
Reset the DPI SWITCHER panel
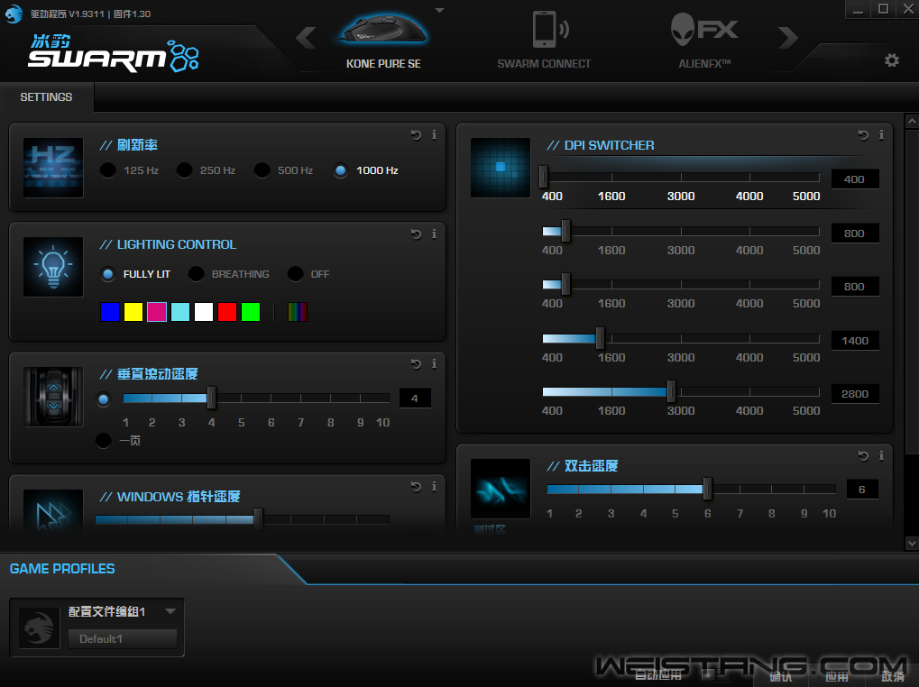coord(863,135)
